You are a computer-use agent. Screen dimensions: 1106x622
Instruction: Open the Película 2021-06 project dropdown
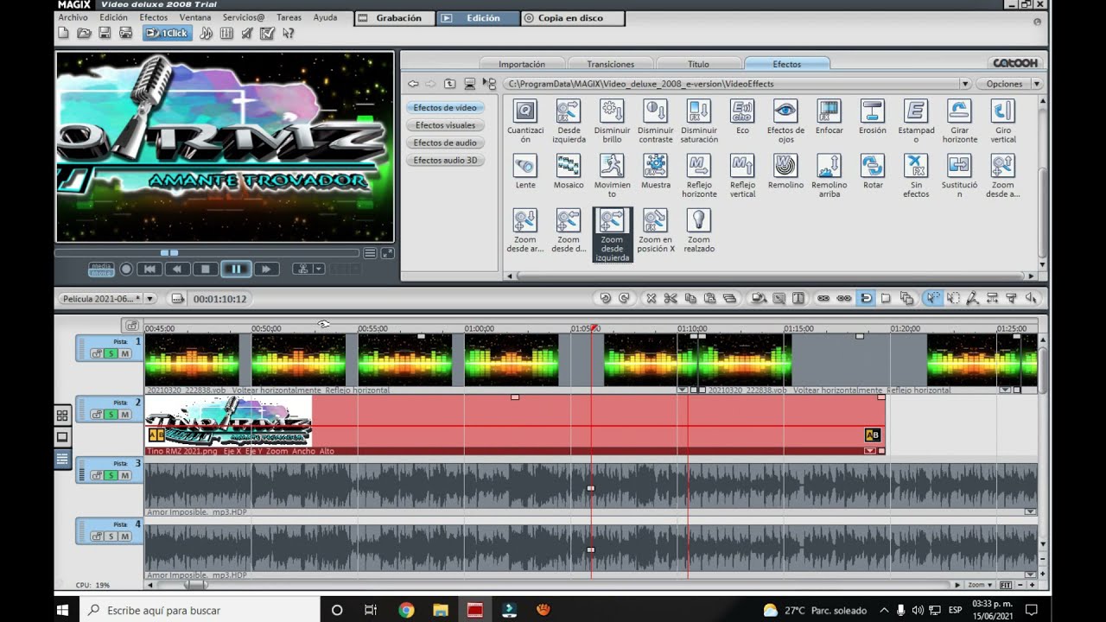pyautogui.click(x=149, y=298)
